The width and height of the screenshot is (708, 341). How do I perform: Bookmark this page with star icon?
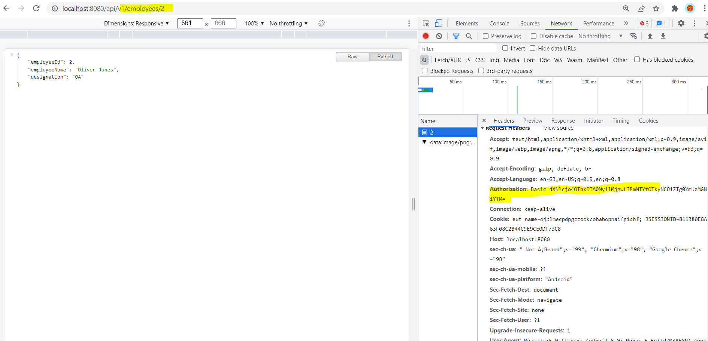(x=656, y=9)
